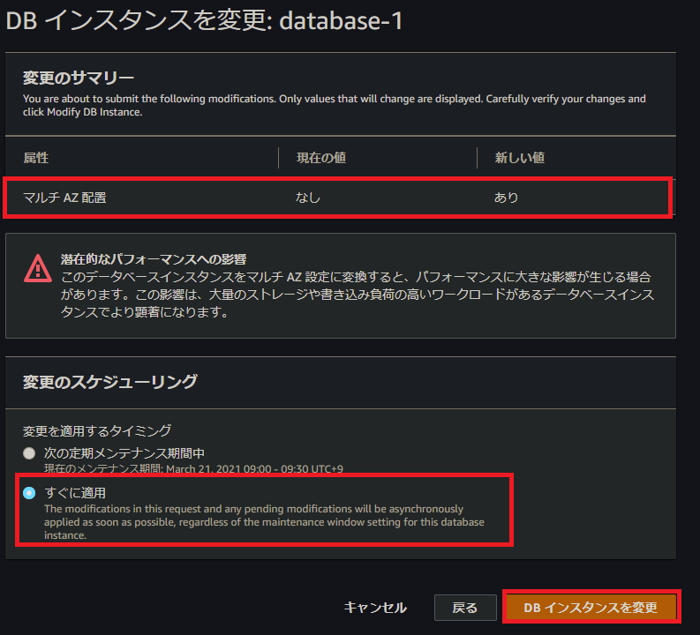The width and height of the screenshot is (700, 635).
Task: Click the maintenance window March 21, 2021 text
Action: 193,468
